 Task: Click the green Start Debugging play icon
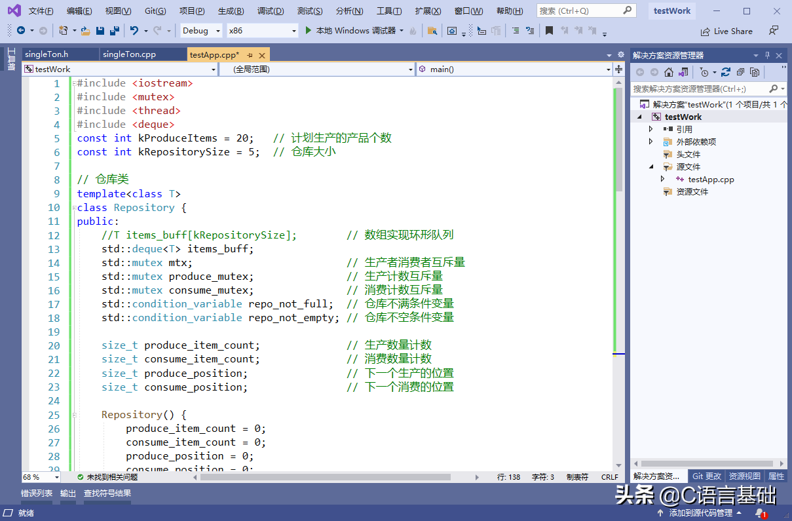pos(309,30)
